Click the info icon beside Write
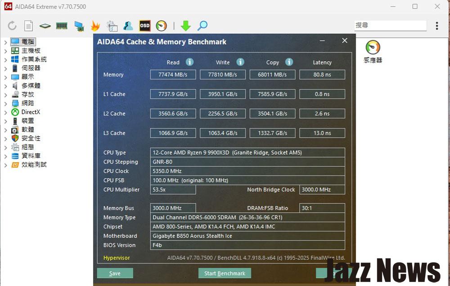This screenshot has width=450, height=286. (240, 62)
